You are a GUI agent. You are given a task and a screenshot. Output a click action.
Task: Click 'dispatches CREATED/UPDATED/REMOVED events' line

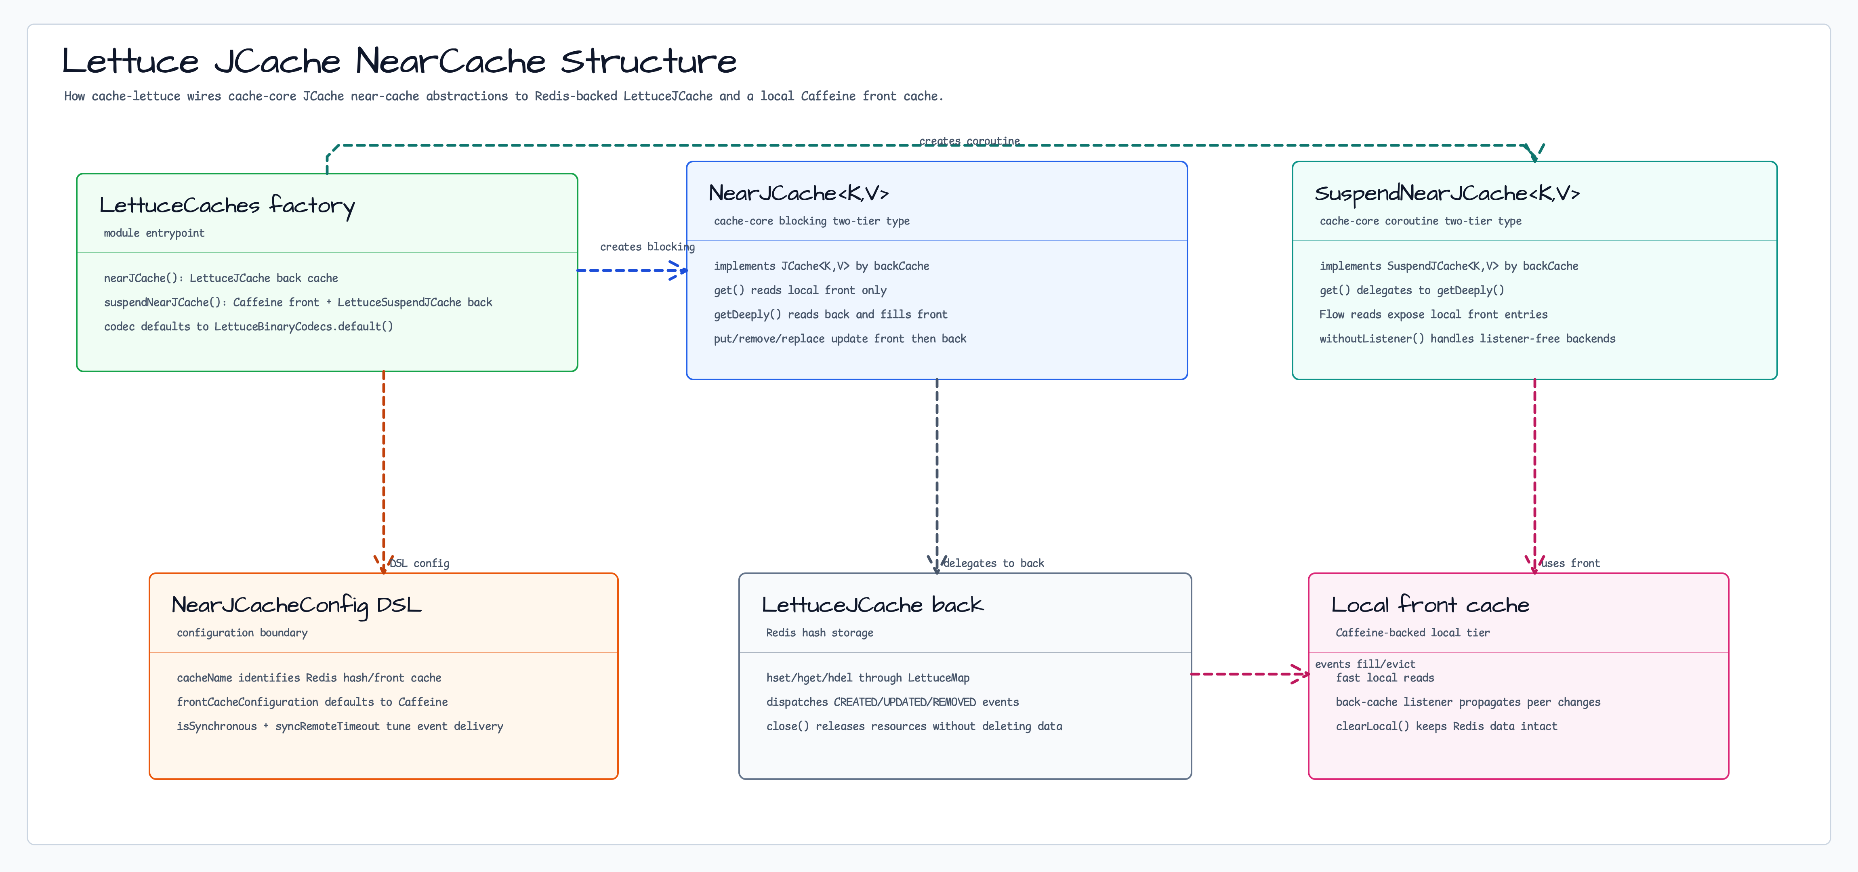coord(892,702)
